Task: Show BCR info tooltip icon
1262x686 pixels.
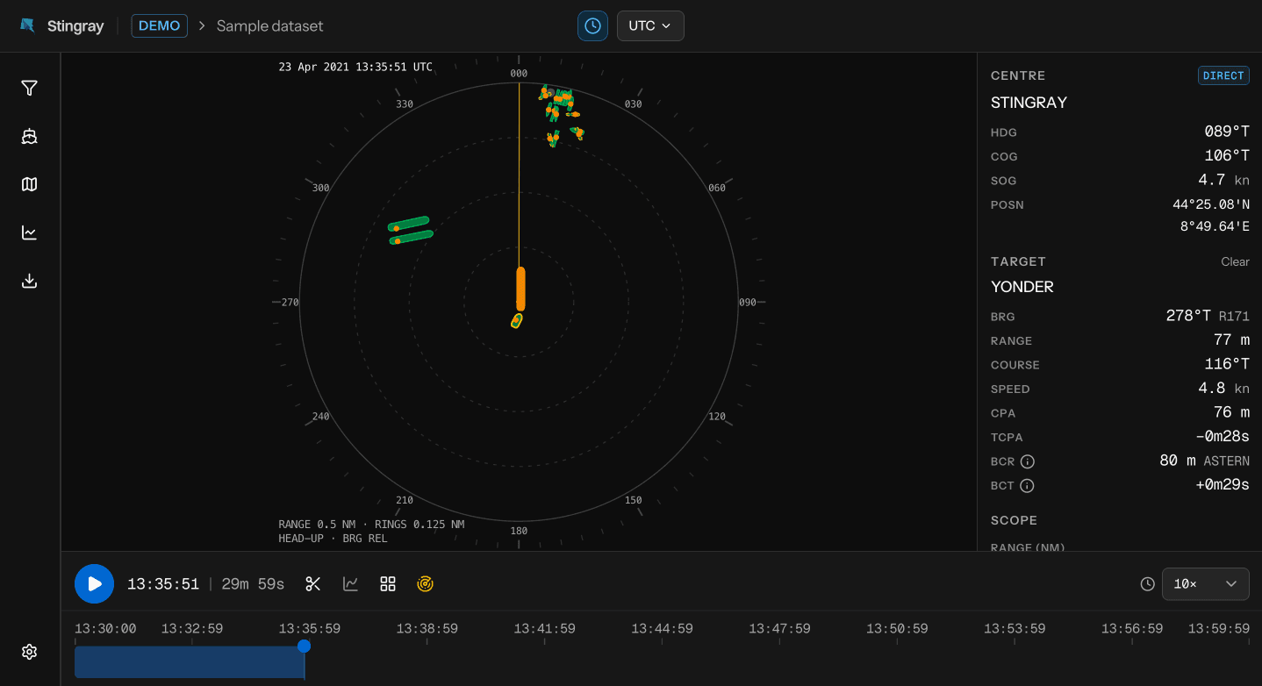Action: click(1028, 461)
